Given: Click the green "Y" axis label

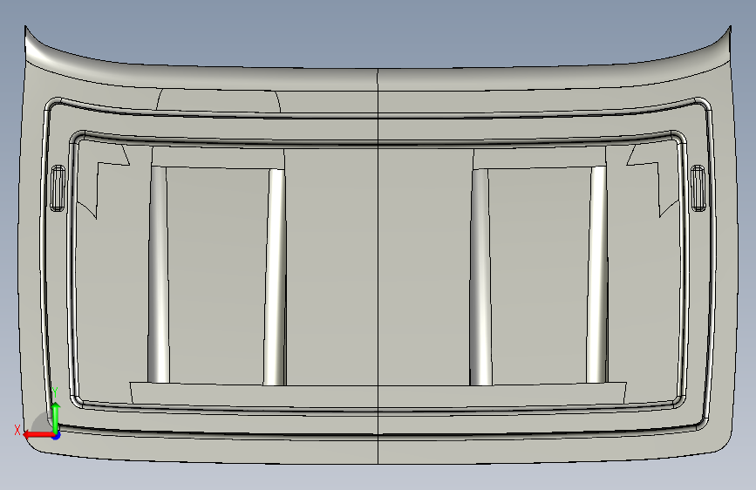Looking at the screenshot, I should tap(55, 392).
